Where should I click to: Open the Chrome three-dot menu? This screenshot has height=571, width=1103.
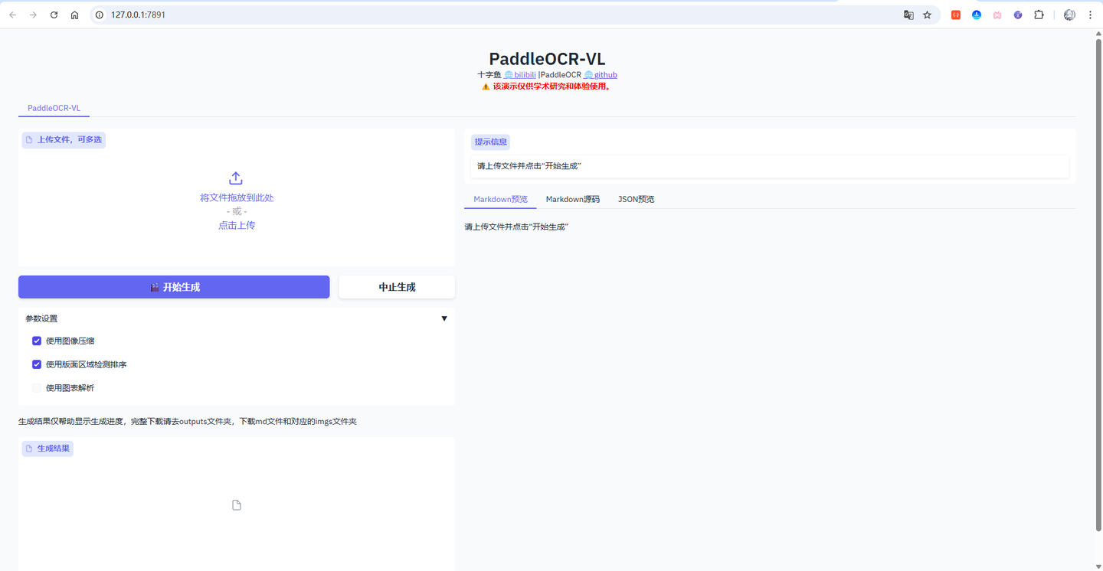(1090, 15)
